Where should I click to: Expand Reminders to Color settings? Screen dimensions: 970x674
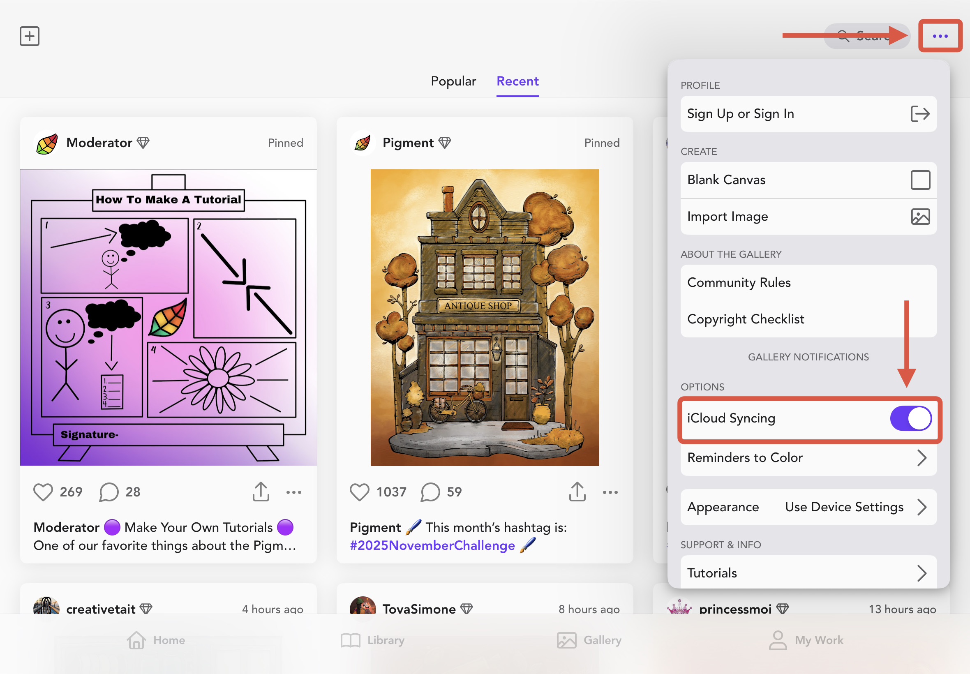point(808,458)
